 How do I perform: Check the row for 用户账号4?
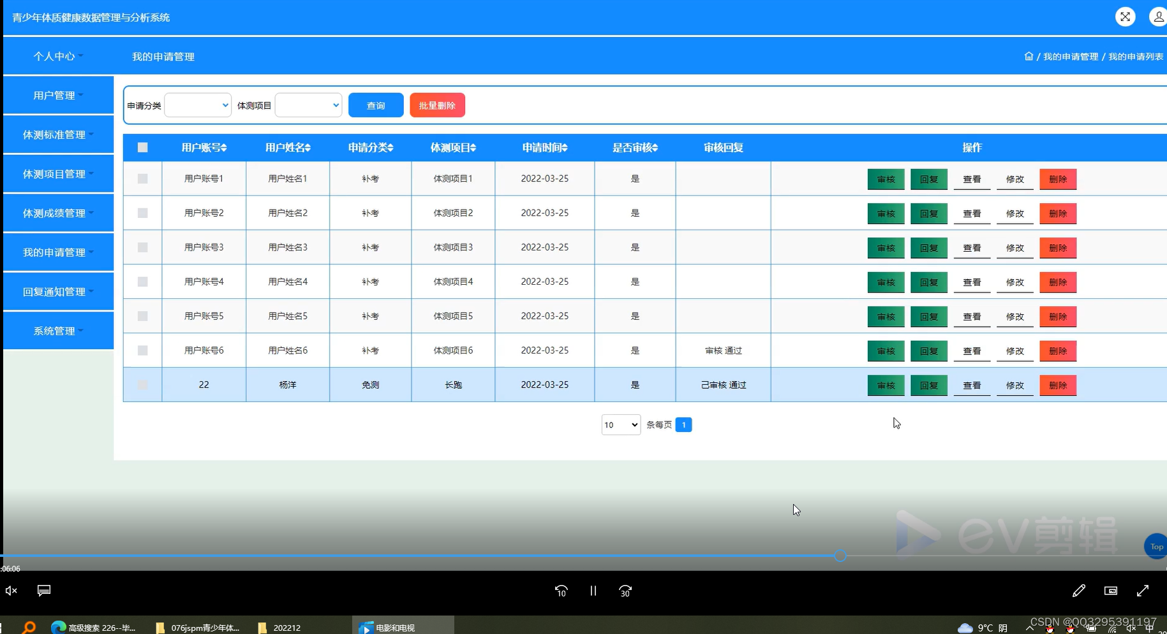pos(142,282)
